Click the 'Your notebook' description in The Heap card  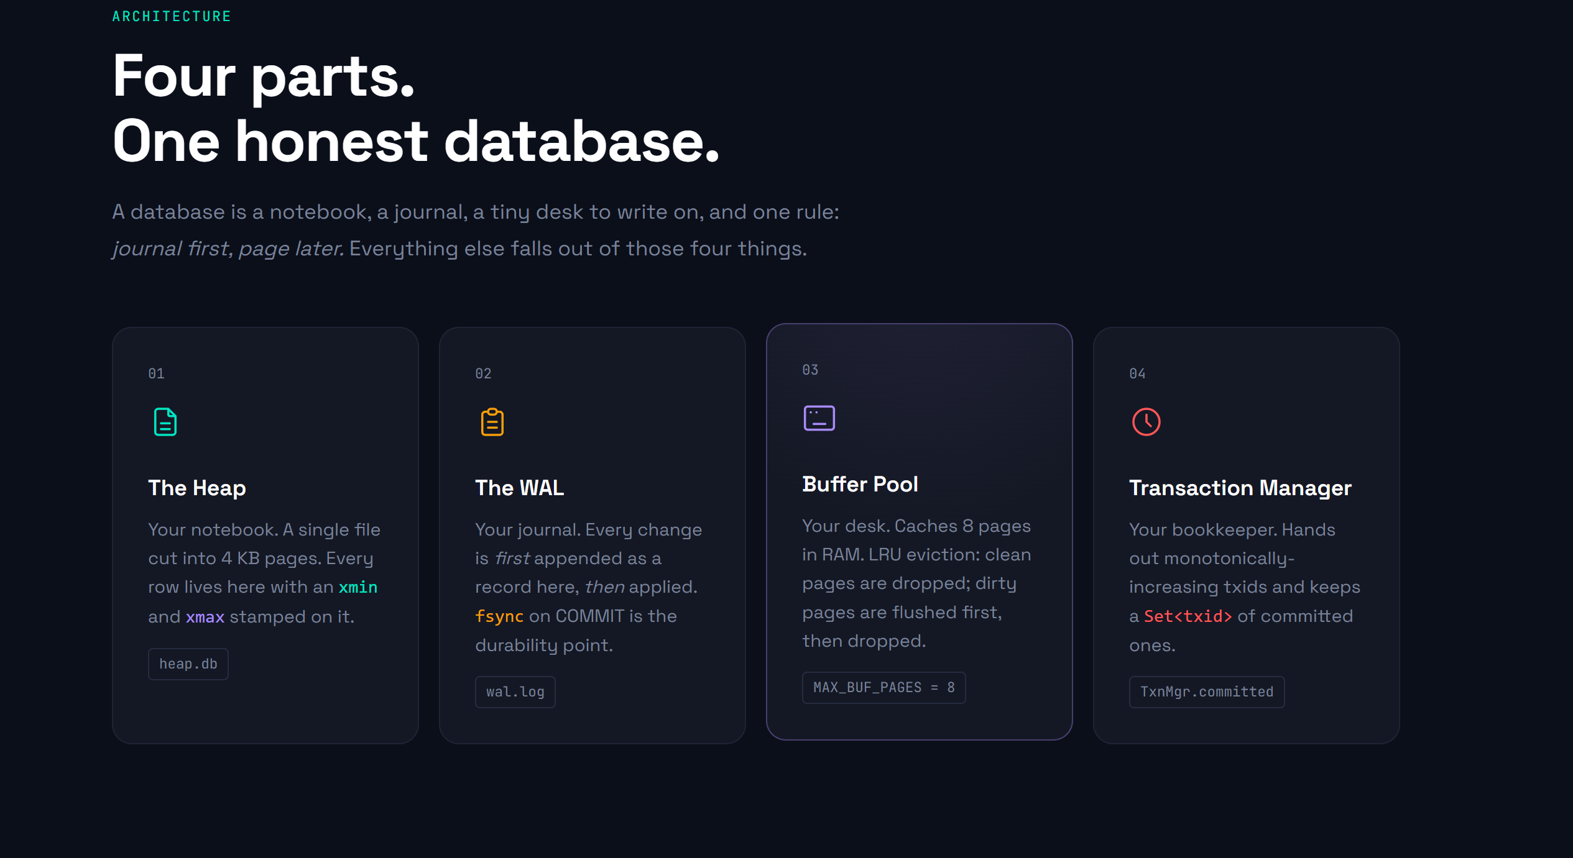click(264, 573)
